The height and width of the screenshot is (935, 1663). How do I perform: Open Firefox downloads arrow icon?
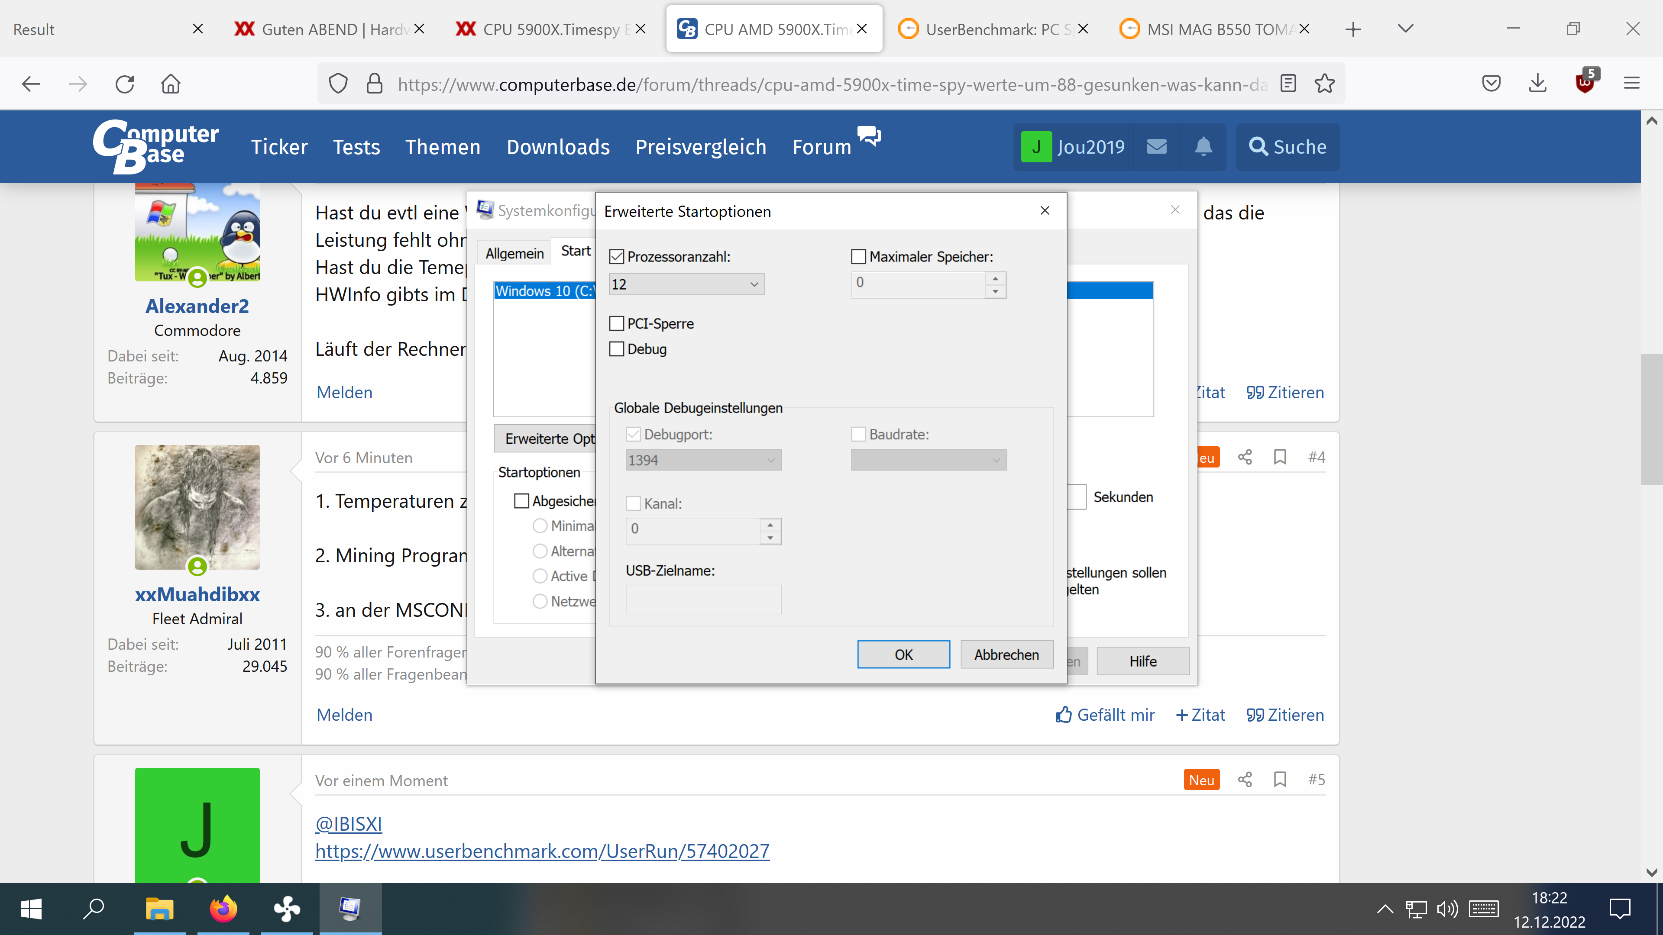pyautogui.click(x=1538, y=84)
